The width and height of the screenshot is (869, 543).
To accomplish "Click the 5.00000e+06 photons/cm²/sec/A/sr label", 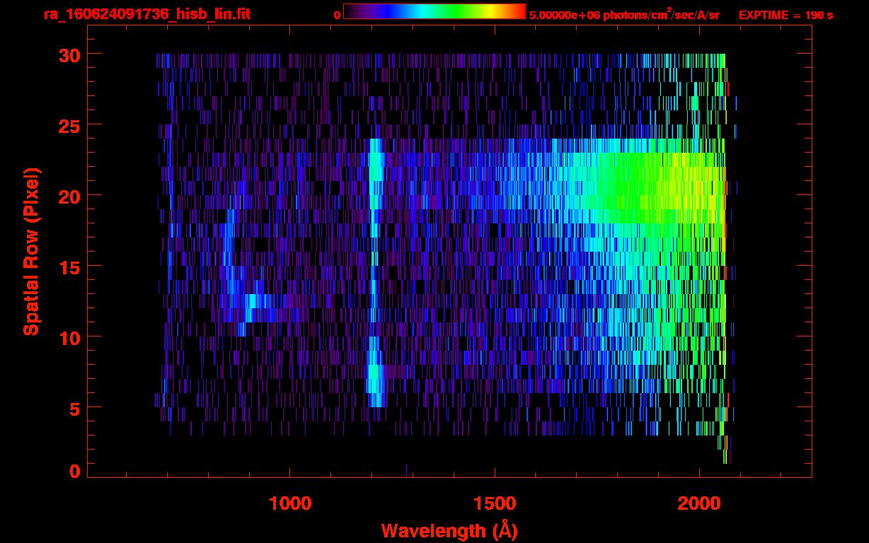I will click(x=624, y=15).
